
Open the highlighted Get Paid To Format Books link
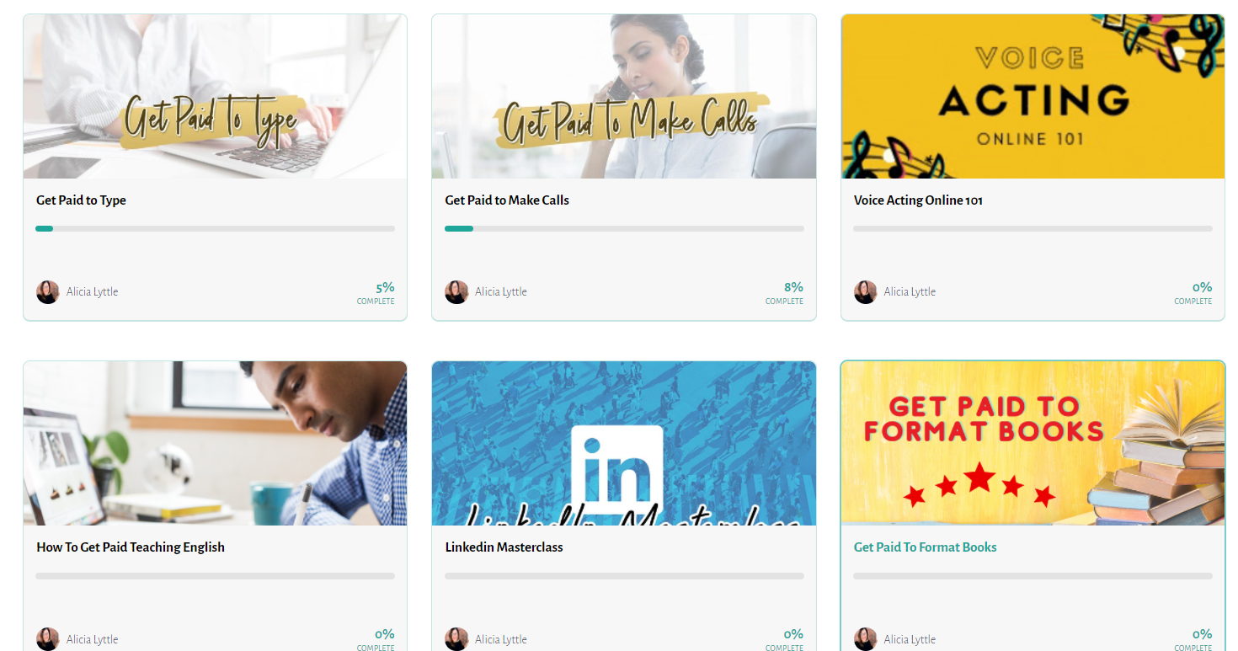pyautogui.click(x=925, y=547)
